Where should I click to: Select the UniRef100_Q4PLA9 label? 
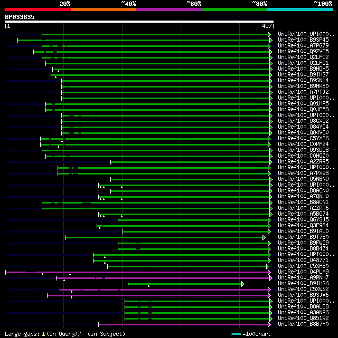tap(303, 272)
